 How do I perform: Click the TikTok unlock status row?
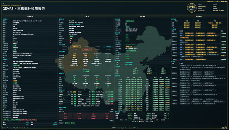click(x=68, y=95)
